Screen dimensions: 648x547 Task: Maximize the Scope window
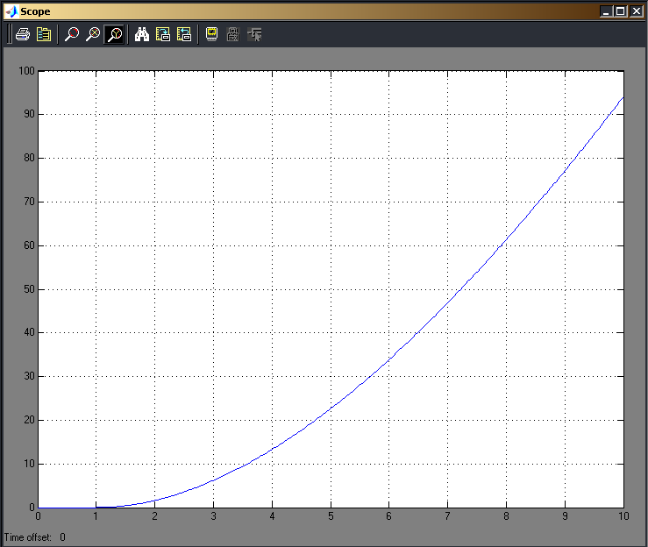[620, 11]
